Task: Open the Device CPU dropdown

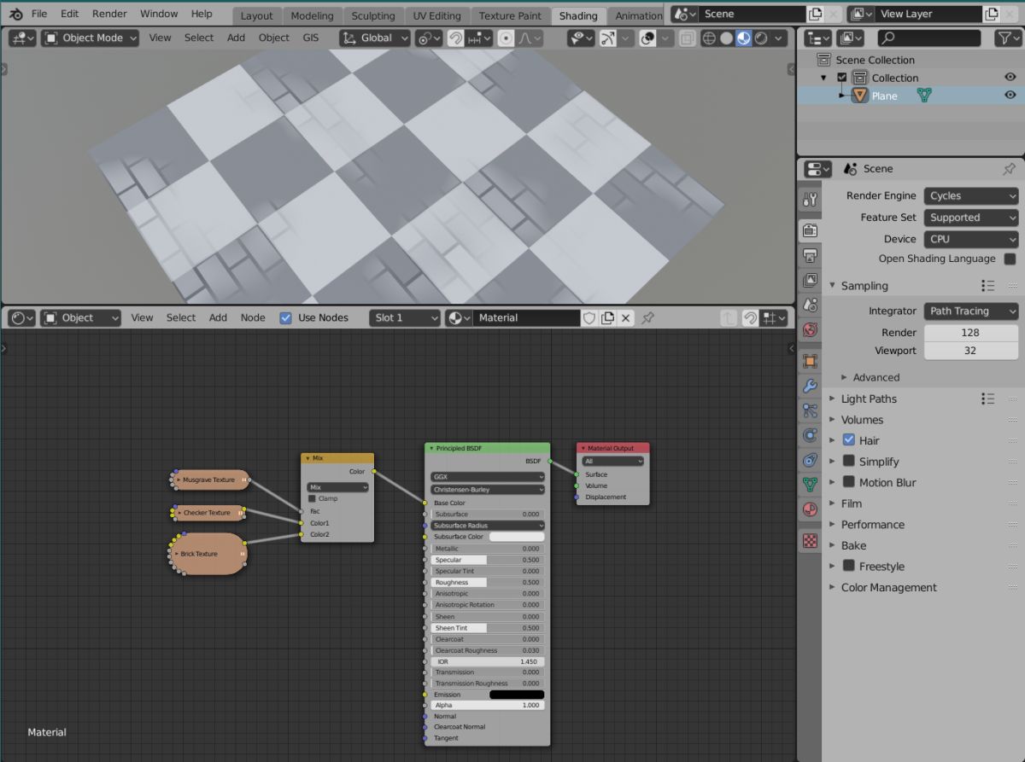Action: [x=971, y=239]
